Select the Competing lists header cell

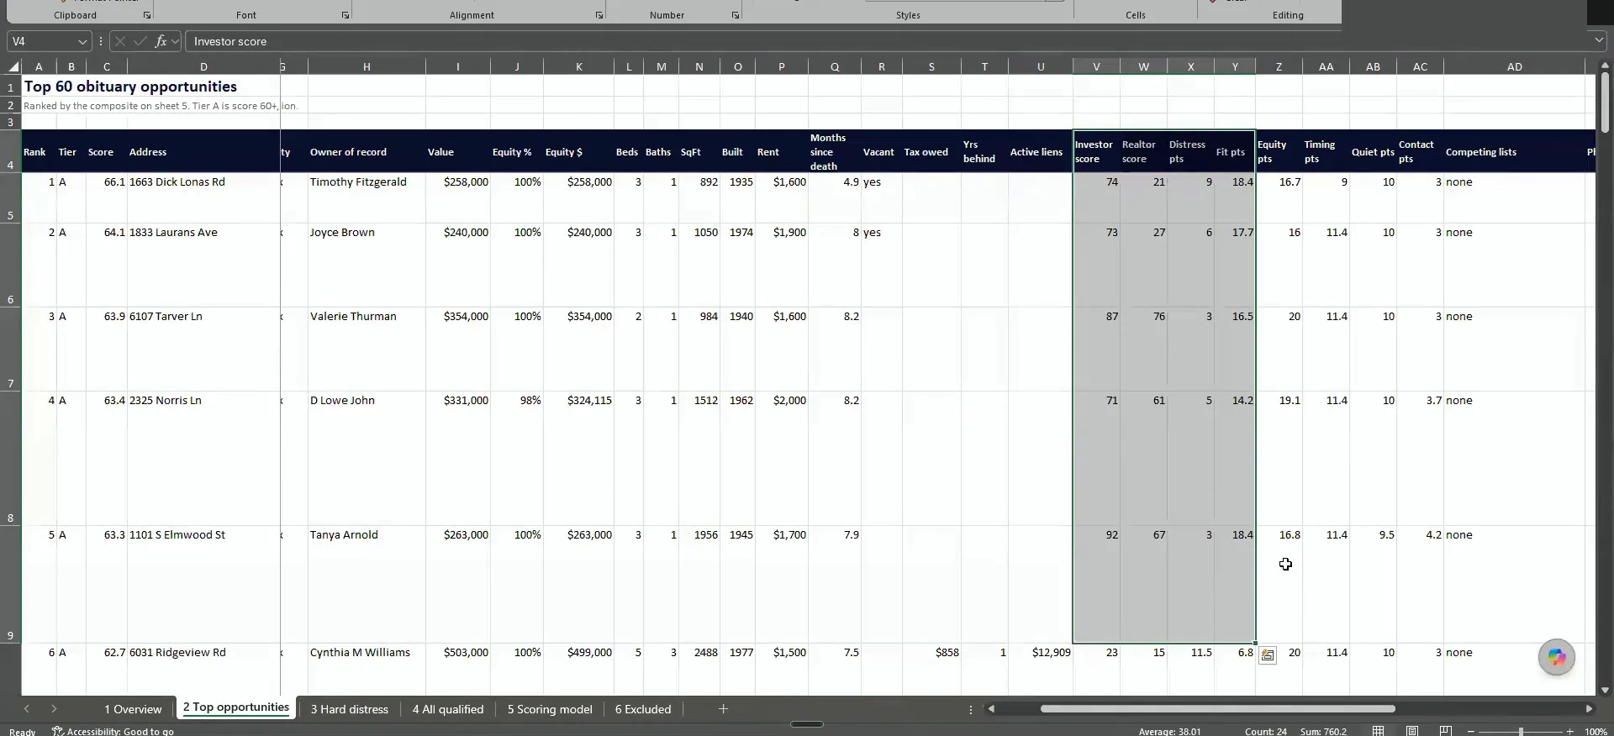[x=1514, y=152]
